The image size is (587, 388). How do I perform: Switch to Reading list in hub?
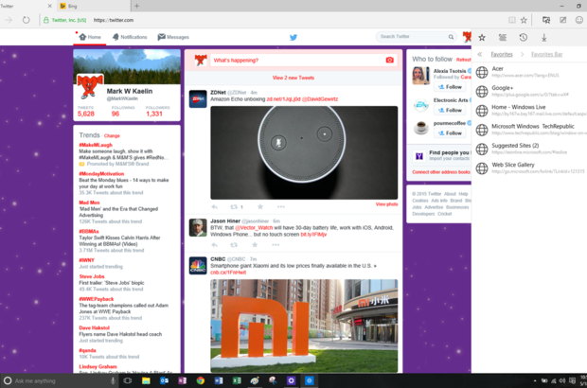pyautogui.click(x=503, y=38)
